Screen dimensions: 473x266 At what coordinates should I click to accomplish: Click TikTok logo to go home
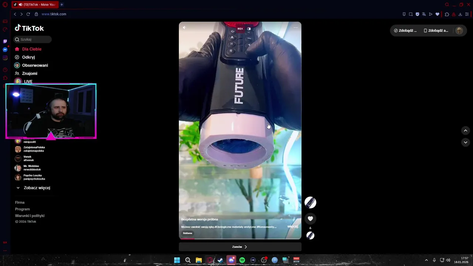coord(29,28)
